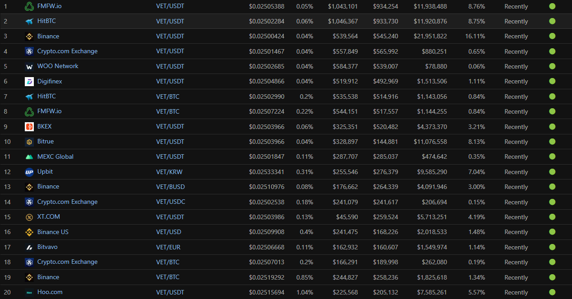Click the BKEX logo
The image size is (572, 299).
pos(29,127)
